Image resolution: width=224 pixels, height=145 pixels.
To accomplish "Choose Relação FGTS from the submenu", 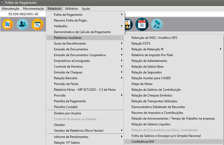I will click(x=141, y=44).
